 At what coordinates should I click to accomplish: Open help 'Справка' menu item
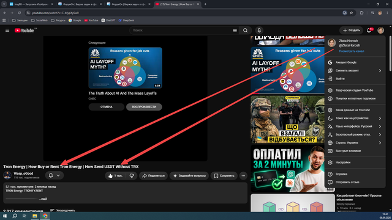pyautogui.click(x=355, y=174)
